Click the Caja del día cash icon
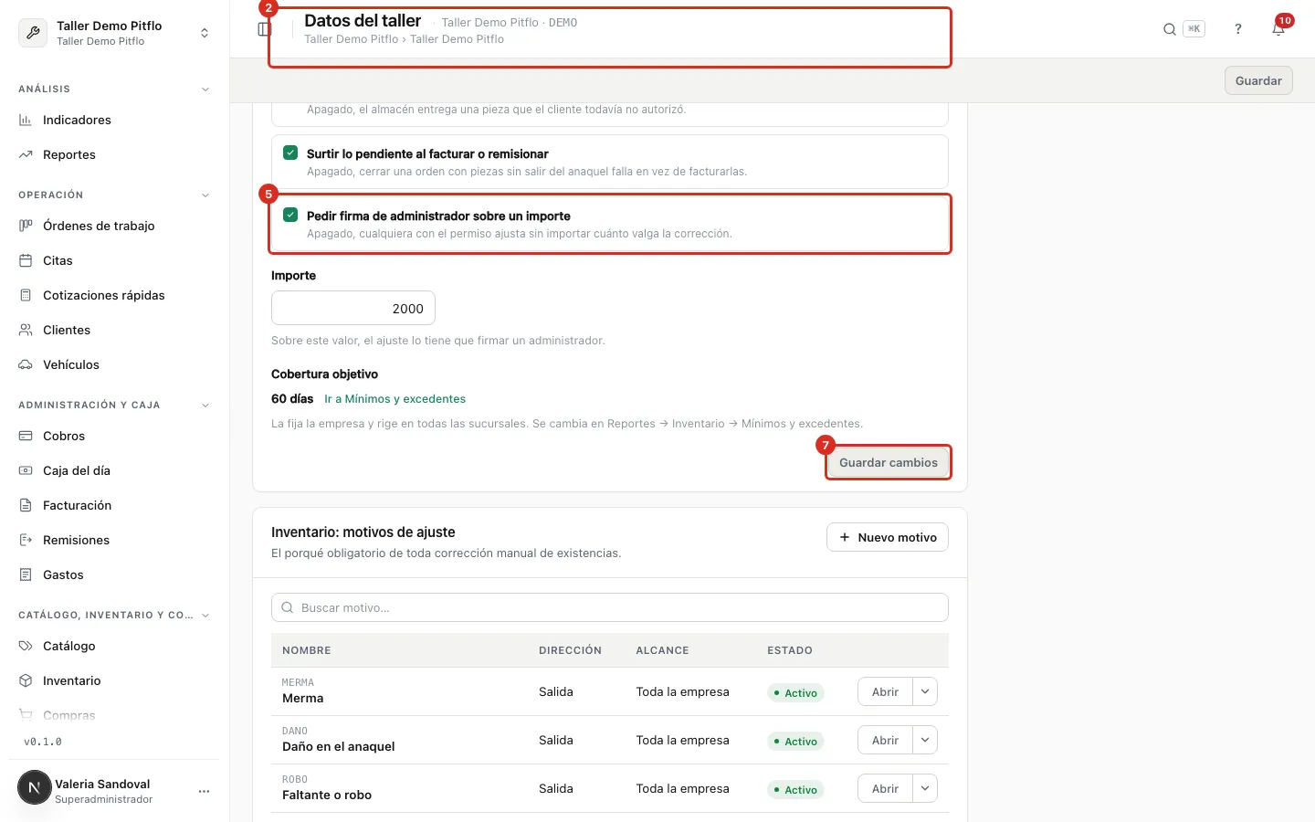 (x=26, y=470)
